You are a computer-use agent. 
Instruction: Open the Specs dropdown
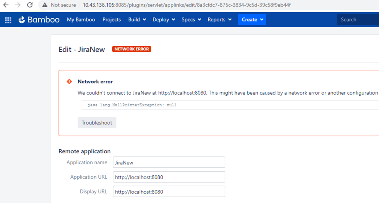pyautogui.click(x=191, y=20)
